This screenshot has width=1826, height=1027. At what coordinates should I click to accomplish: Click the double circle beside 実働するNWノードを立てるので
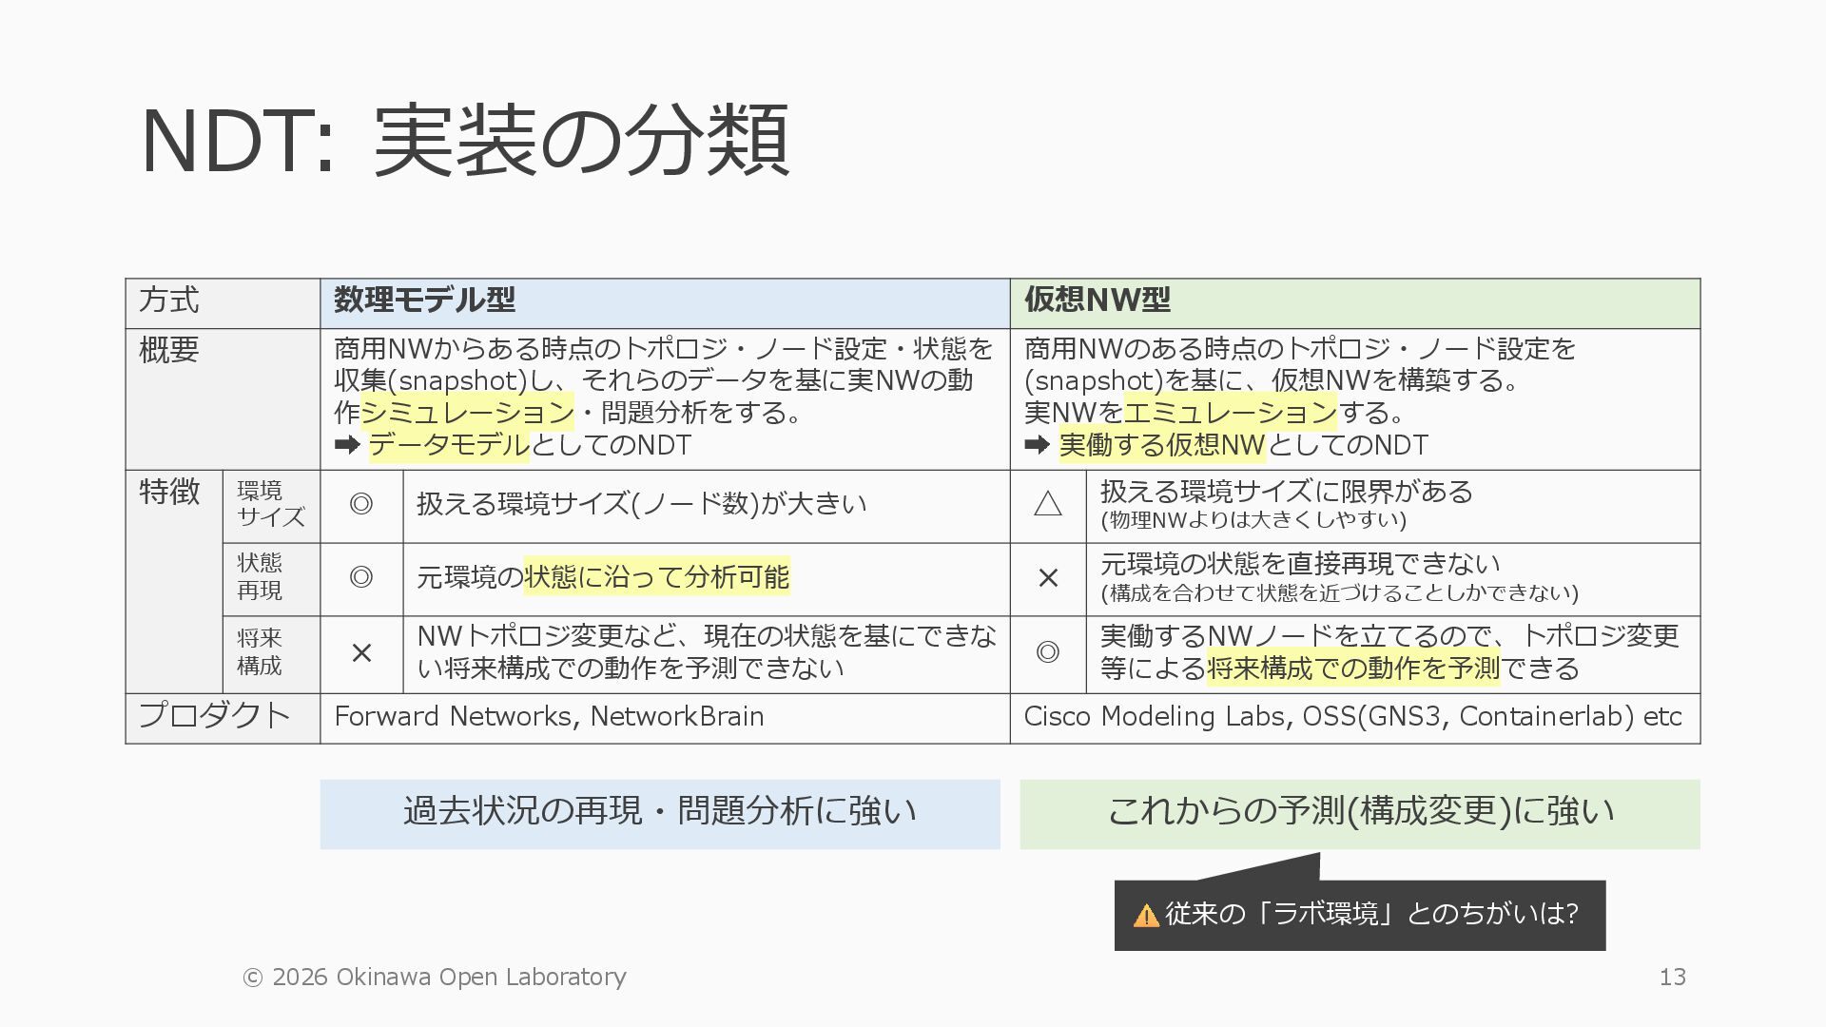click(x=1047, y=651)
